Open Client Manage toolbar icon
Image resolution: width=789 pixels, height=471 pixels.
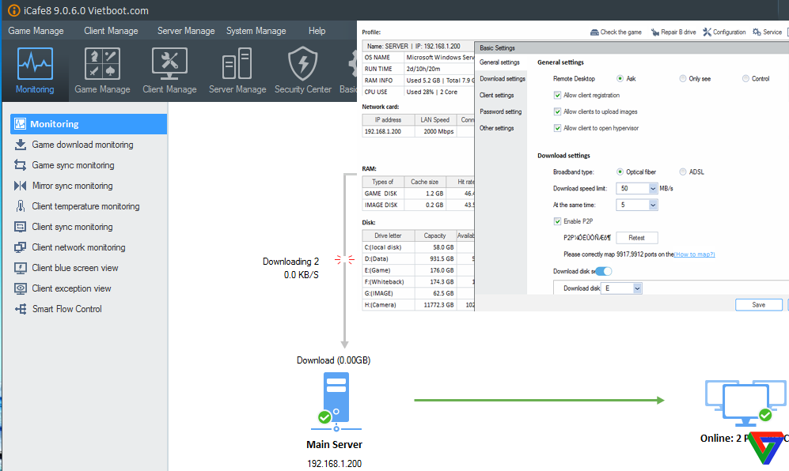tap(169, 70)
